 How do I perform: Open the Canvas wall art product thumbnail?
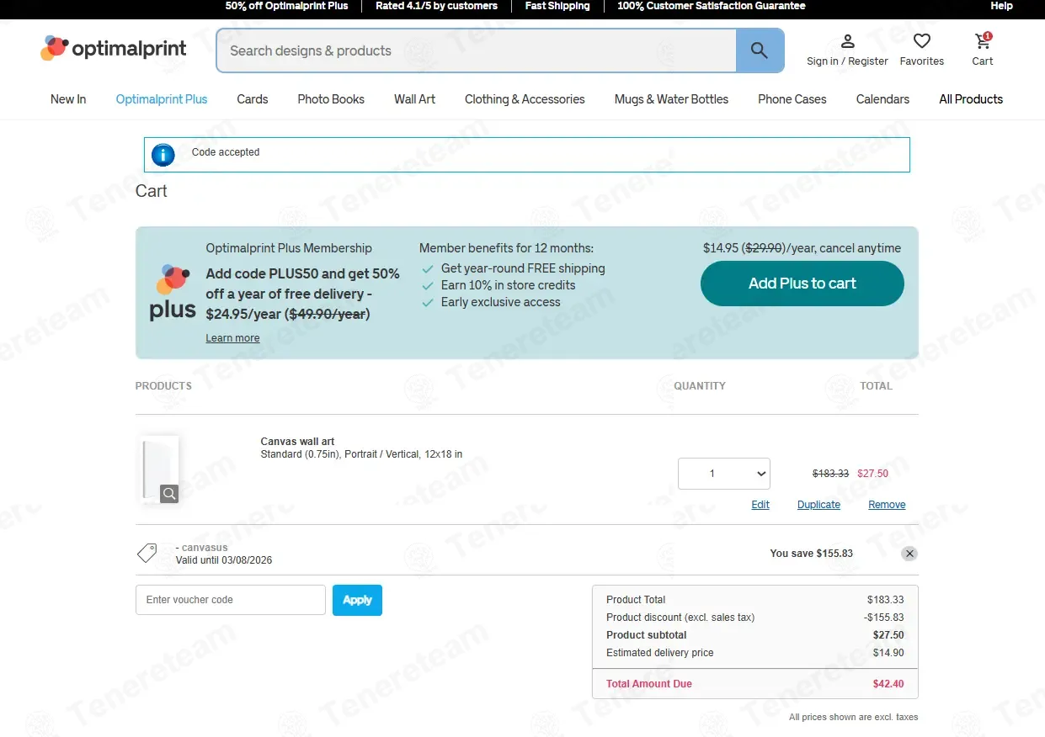tap(160, 469)
